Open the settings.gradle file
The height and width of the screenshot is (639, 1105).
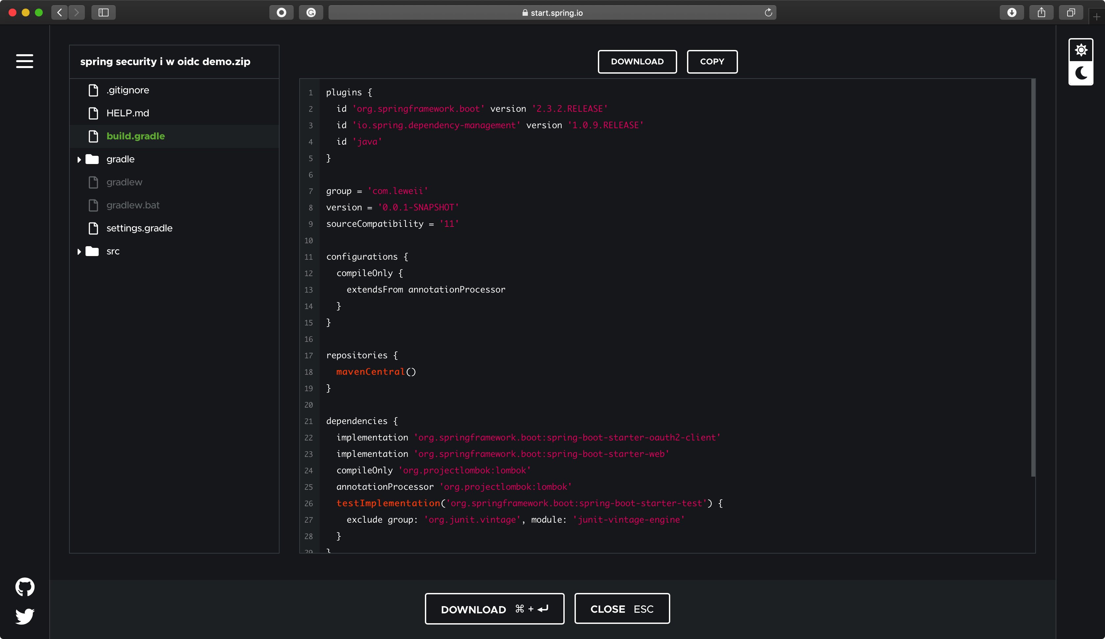click(174, 228)
